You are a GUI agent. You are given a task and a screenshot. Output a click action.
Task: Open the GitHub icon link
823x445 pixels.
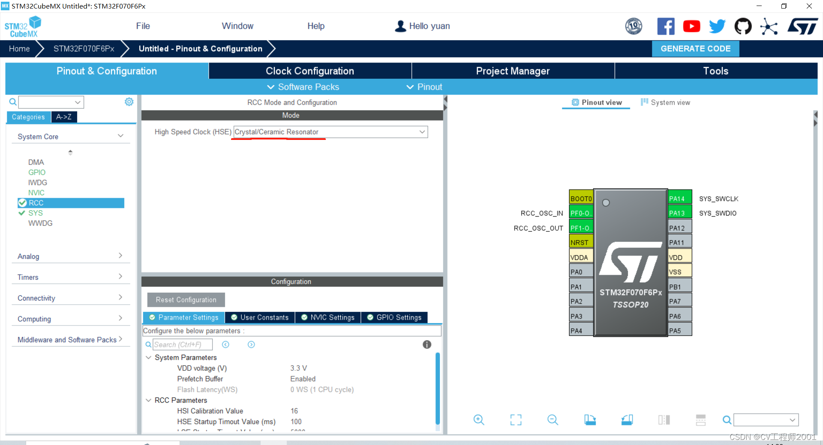click(743, 27)
